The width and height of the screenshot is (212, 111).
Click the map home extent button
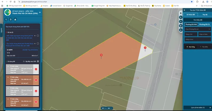click(x=180, y=30)
